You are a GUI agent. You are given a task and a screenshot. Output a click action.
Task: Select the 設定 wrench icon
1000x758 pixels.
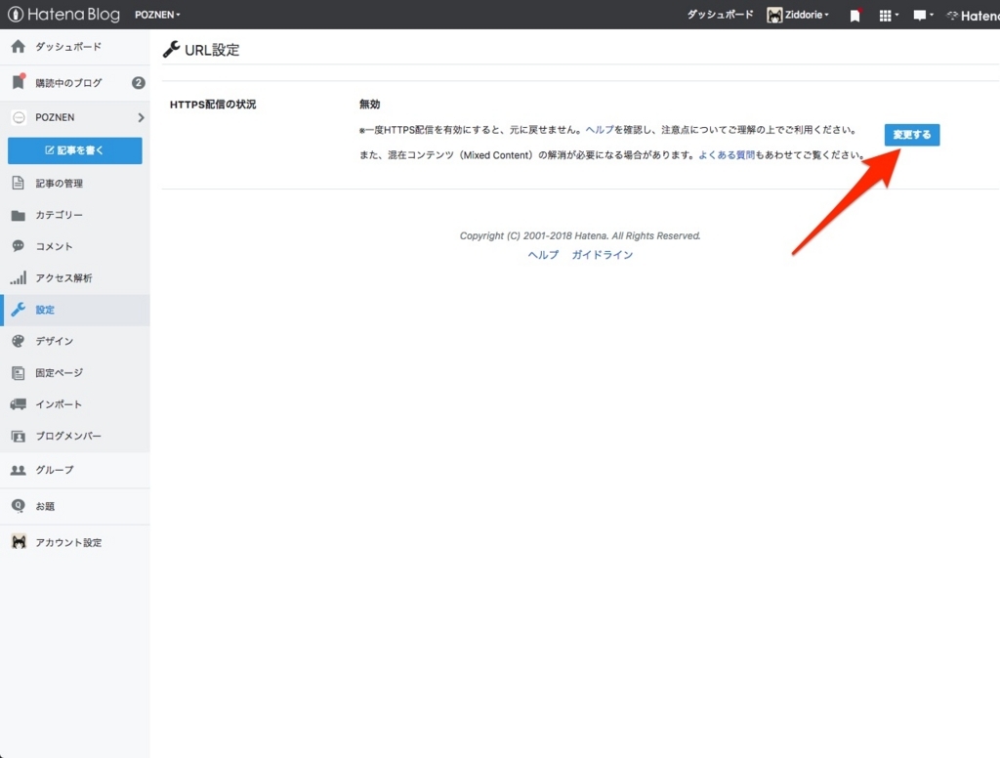[18, 310]
